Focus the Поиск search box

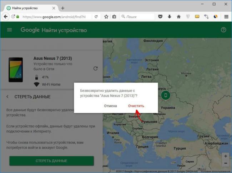[x=137, y=17]
